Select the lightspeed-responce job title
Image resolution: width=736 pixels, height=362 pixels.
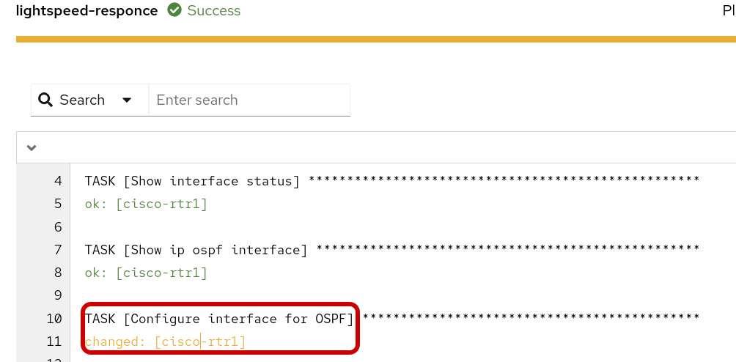tap(87, 11)
